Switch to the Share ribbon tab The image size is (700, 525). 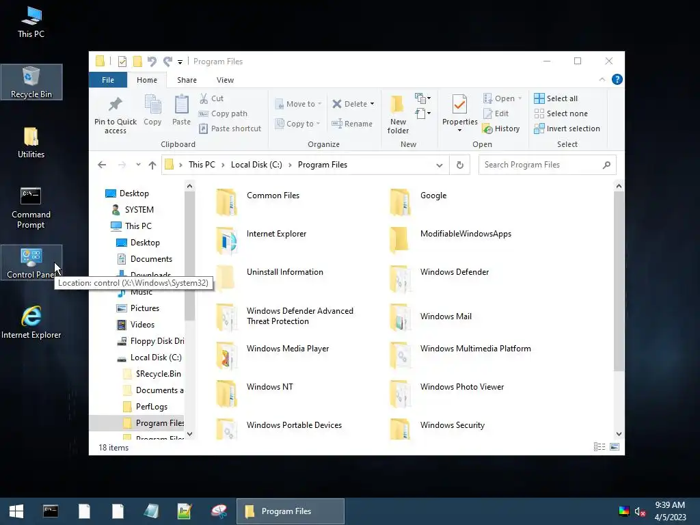pos(187,80)
